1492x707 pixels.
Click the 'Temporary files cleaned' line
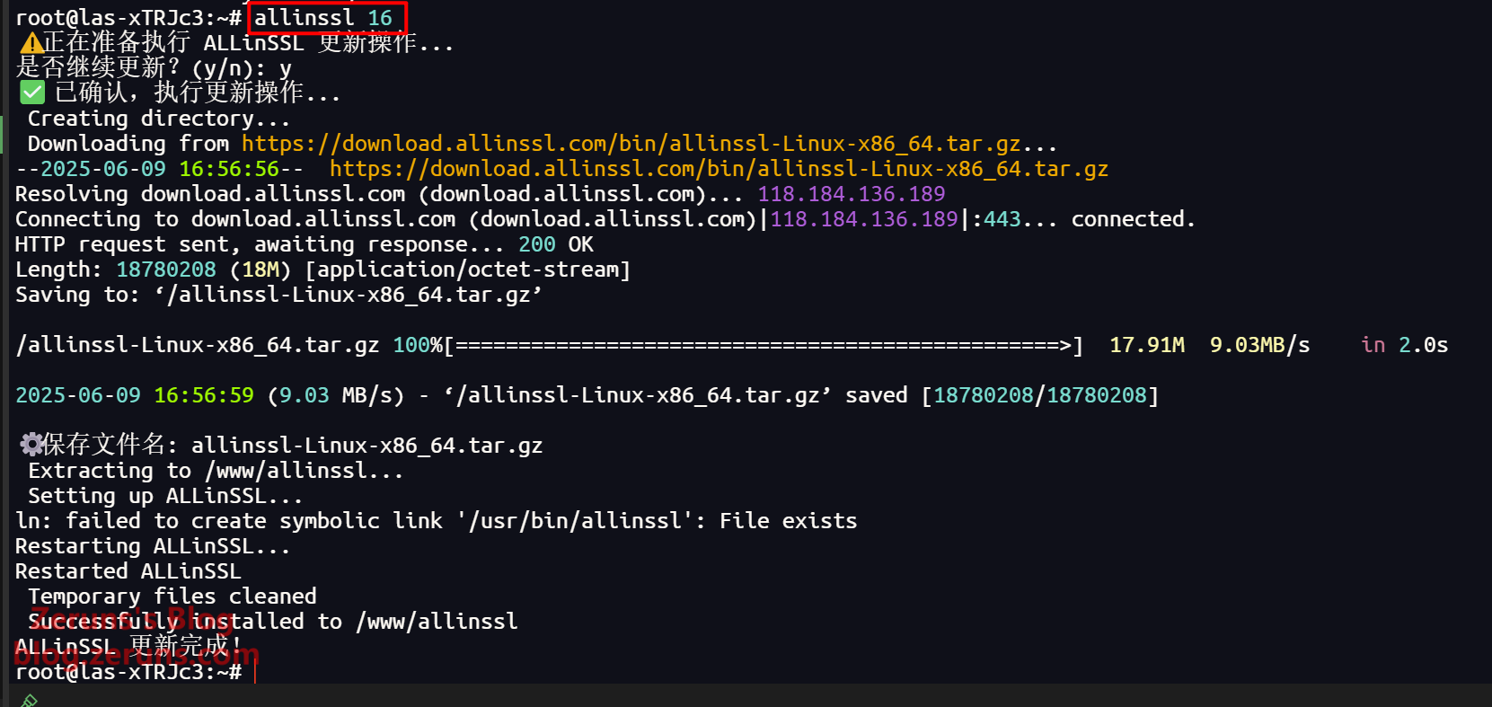point(172,597)
